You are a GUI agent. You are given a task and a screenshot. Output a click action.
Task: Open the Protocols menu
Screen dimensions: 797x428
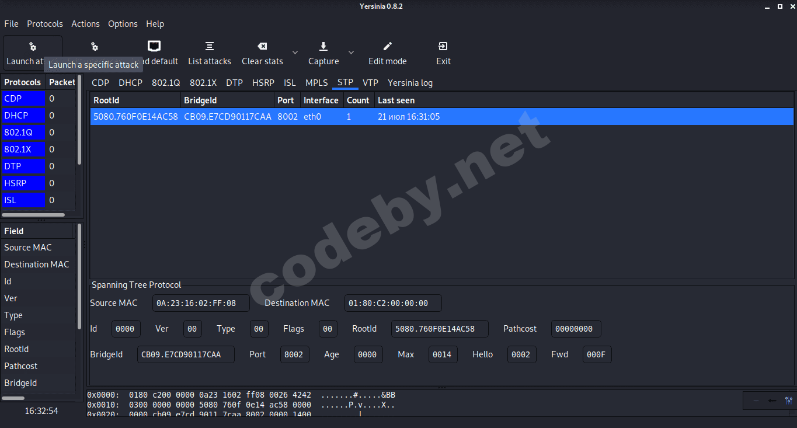point(45,24)
